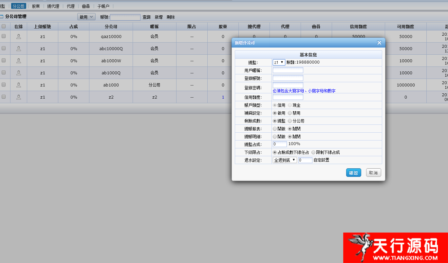Focus the 退水設定 custom value field

pyautogui.click(x=305, y=160)
